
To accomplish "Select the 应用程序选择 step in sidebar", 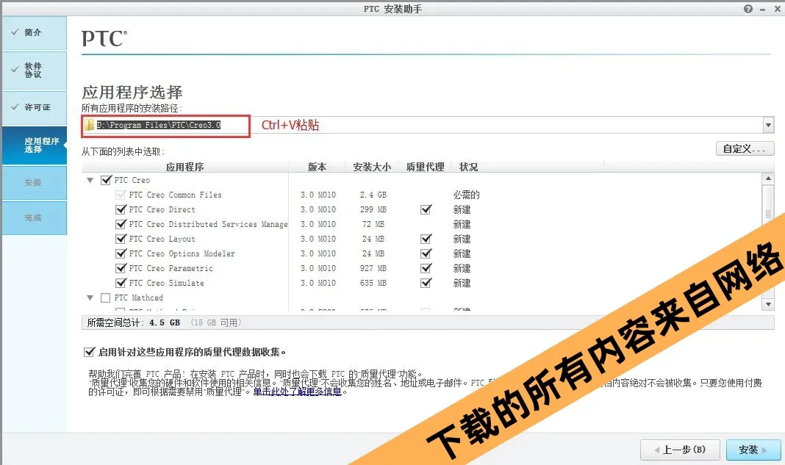I will click(35, 145).
